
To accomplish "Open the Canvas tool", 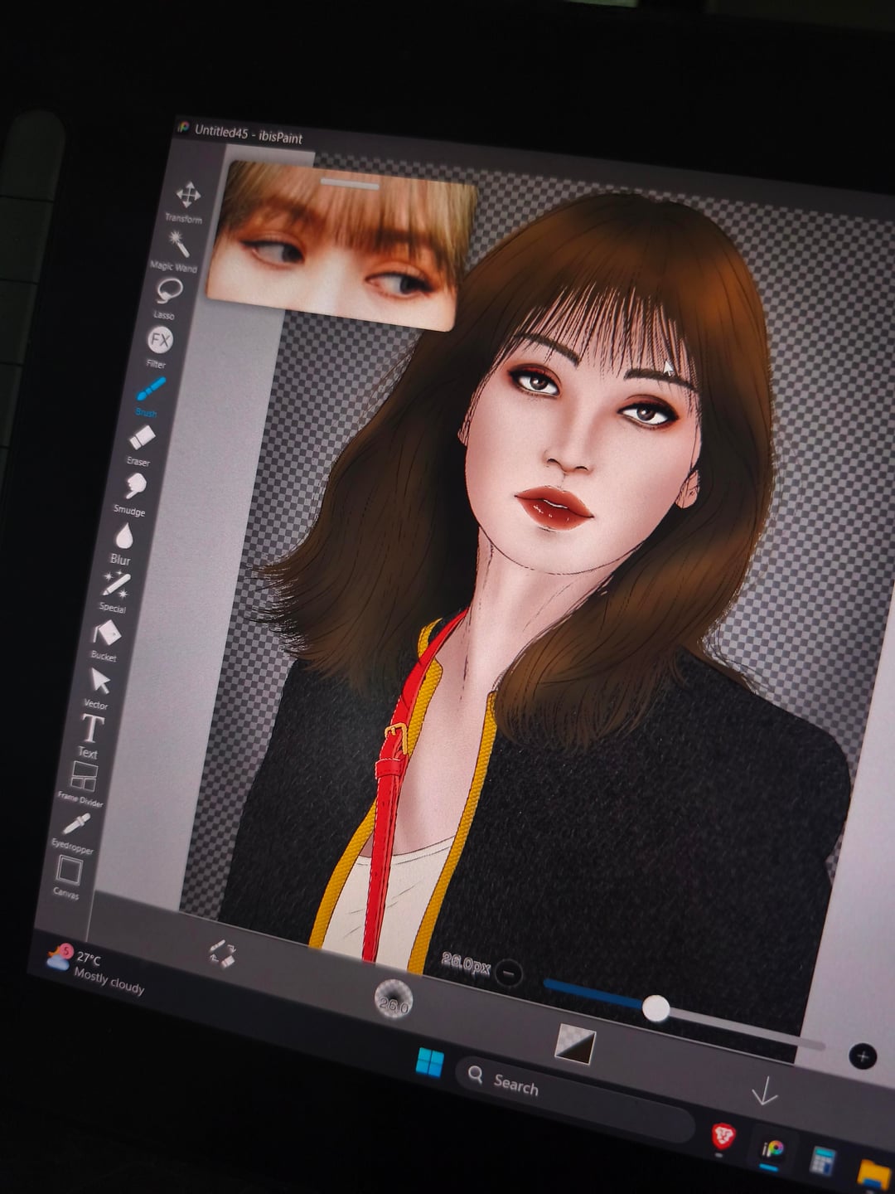I will (68, 871).
